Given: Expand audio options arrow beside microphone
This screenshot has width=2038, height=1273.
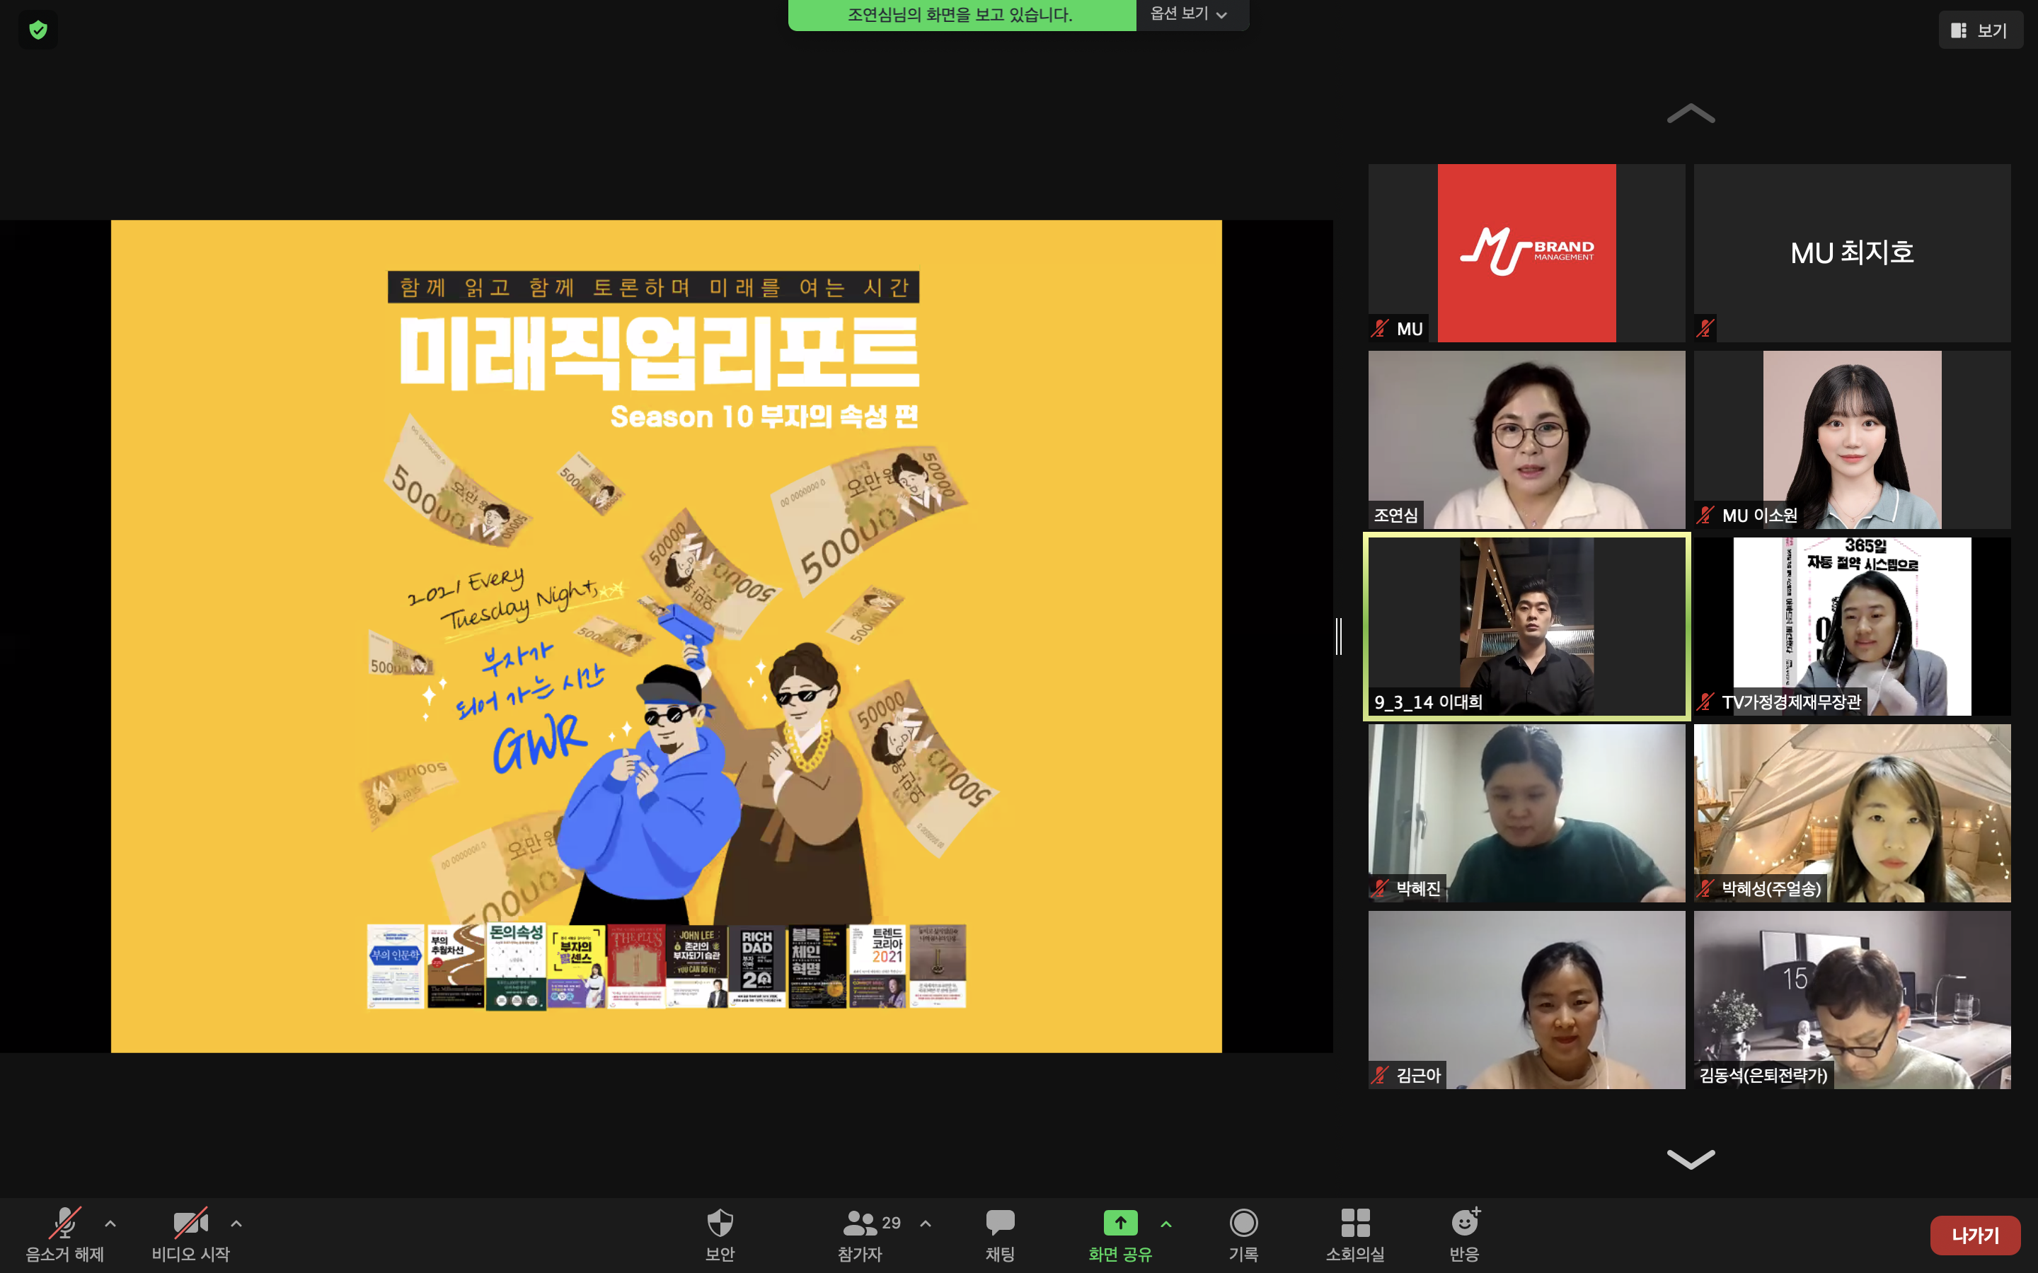Looking at the screenshot, I should point(110,1223).
